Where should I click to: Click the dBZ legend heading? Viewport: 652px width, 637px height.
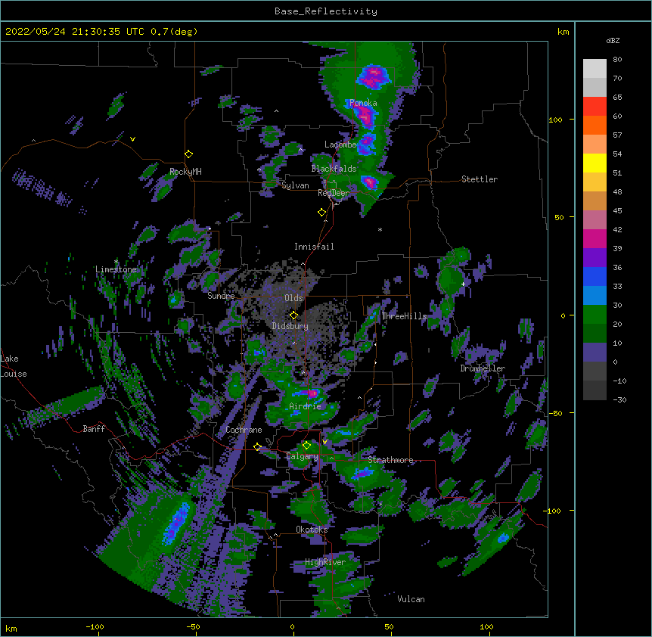tap(613, 41)
